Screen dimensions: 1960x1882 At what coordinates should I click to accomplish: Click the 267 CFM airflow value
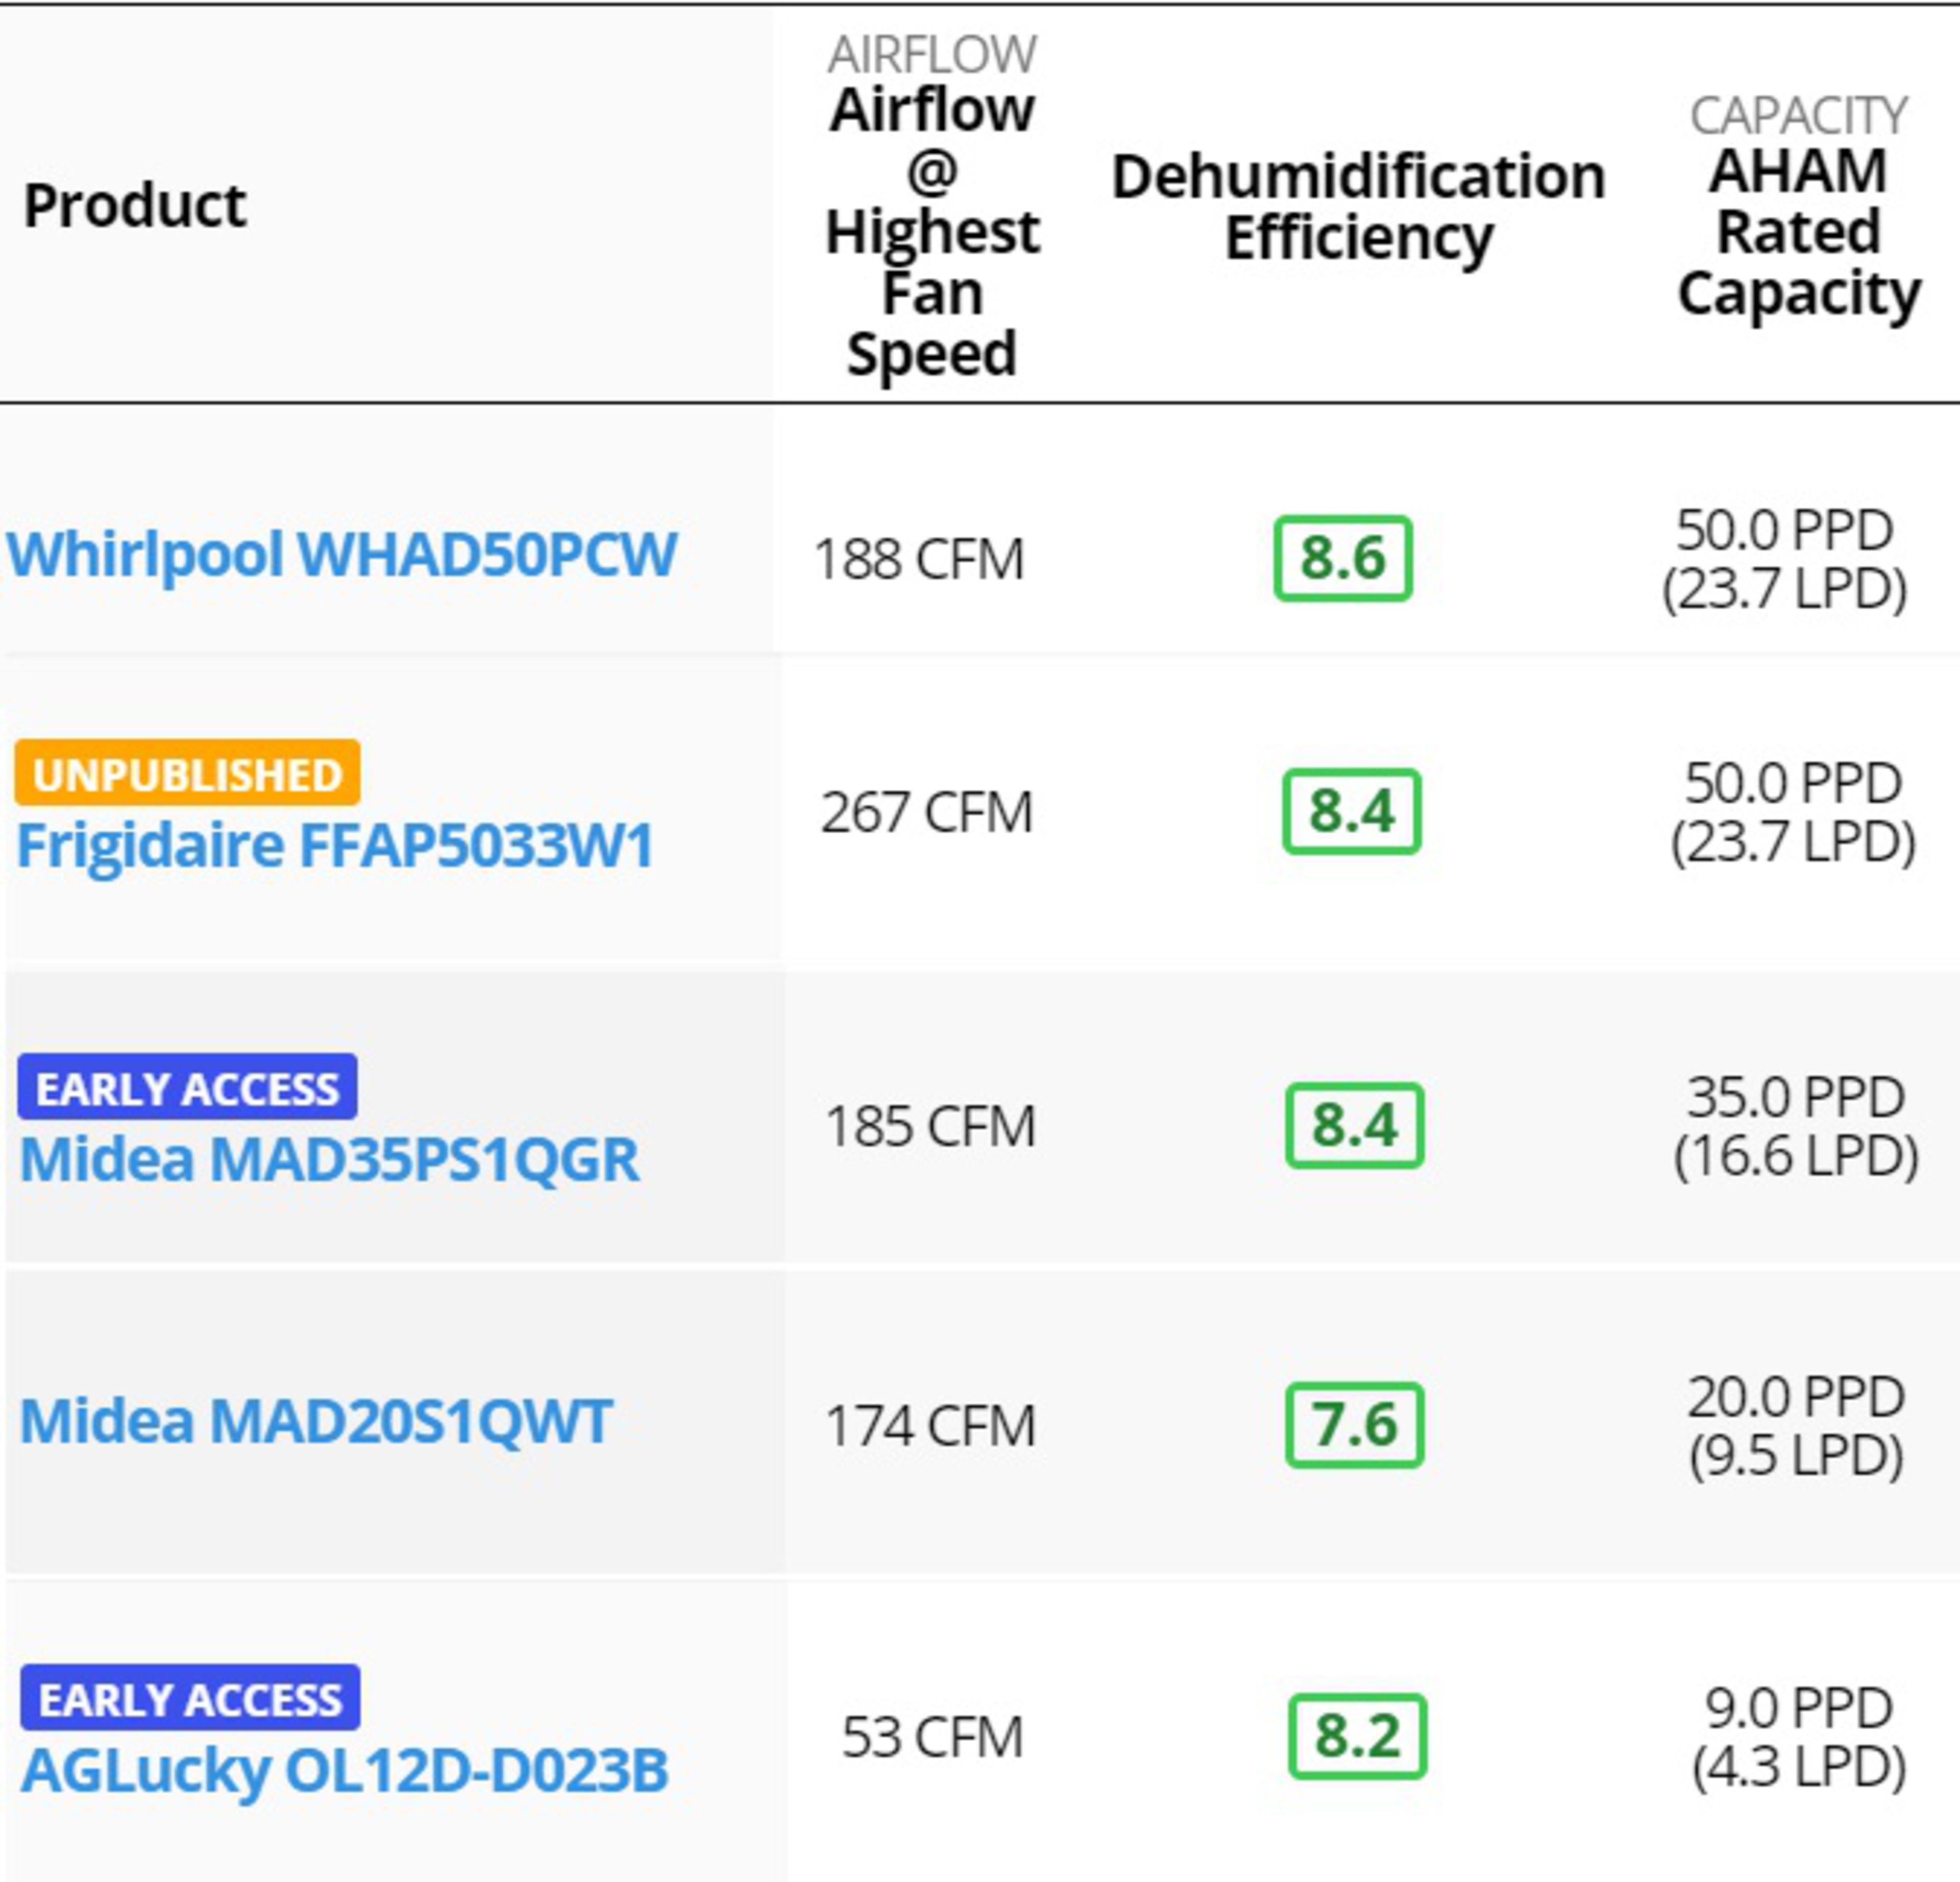click(926, 811)
